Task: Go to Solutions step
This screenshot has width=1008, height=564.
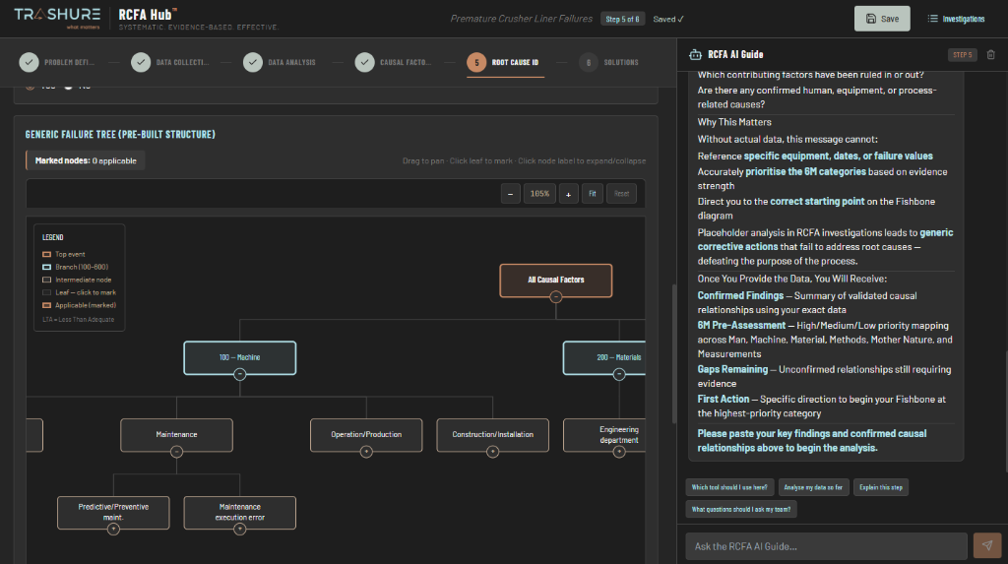Action: [608, 62]
